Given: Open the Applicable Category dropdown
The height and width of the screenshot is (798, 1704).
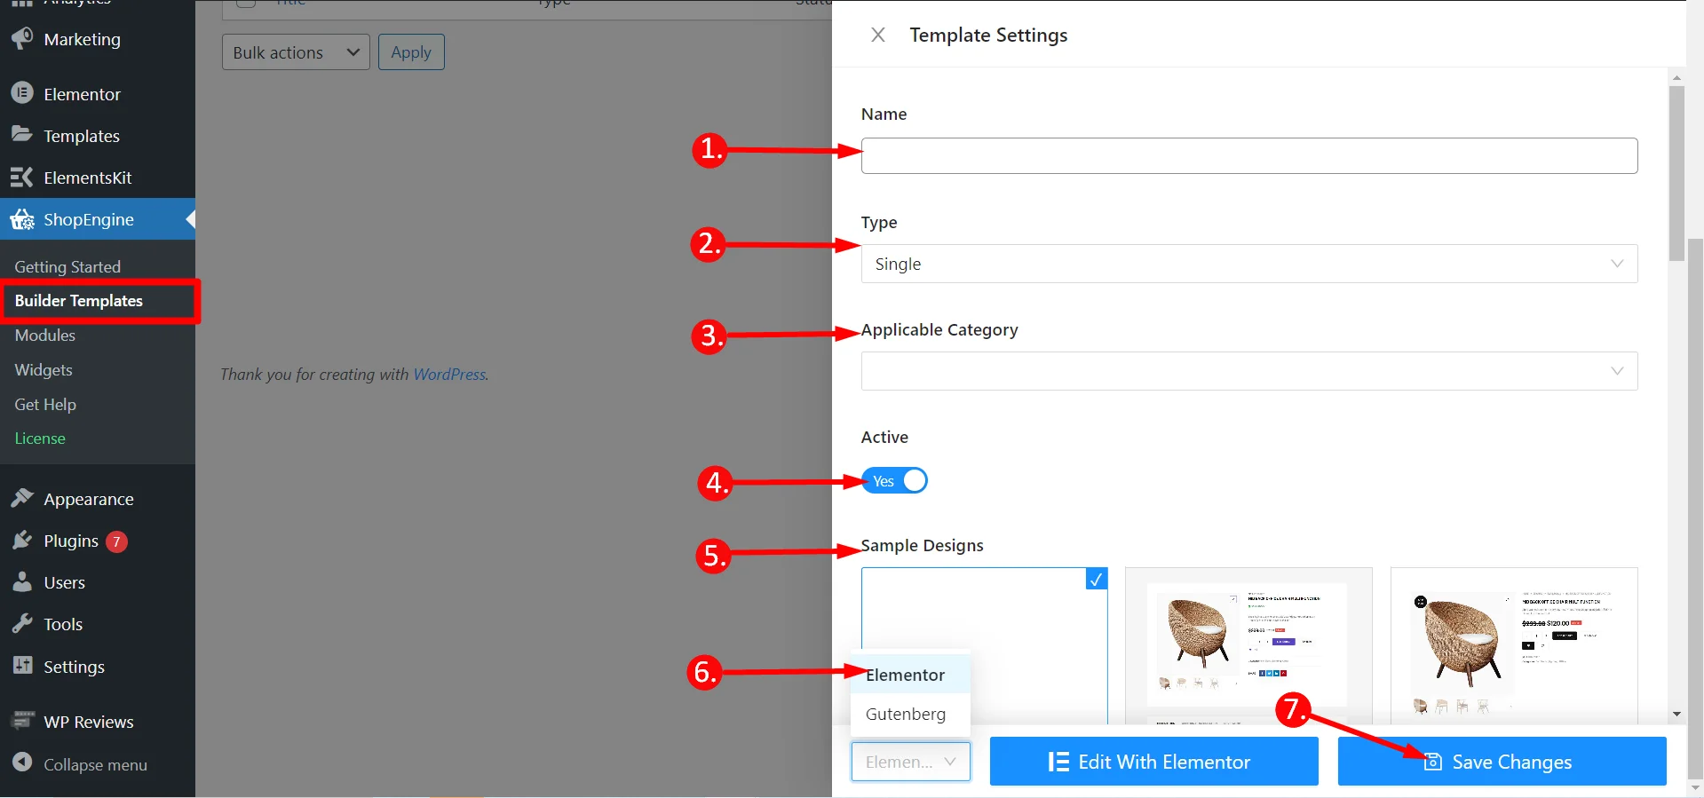Looking at the screenshot, I should (x=1249, y=371).
